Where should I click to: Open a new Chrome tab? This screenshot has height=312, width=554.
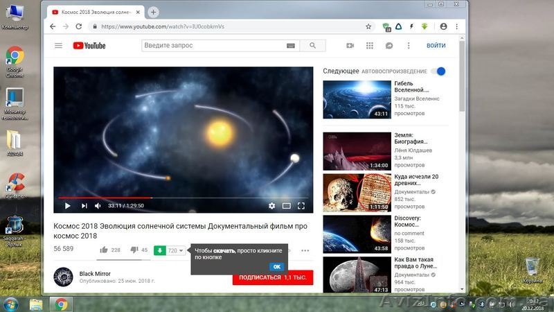click(153, 12)
